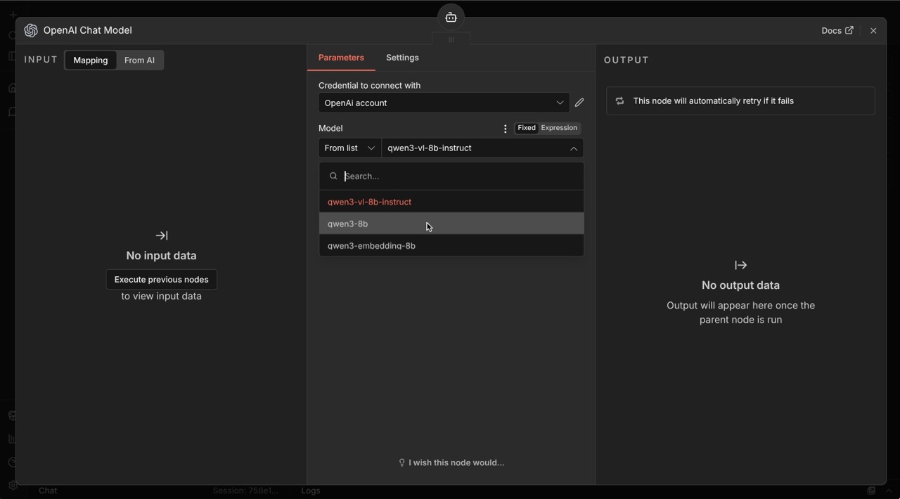Open the Logs panel at the bottom
Viewport: 900px width, 499px height.
[311, 491]
